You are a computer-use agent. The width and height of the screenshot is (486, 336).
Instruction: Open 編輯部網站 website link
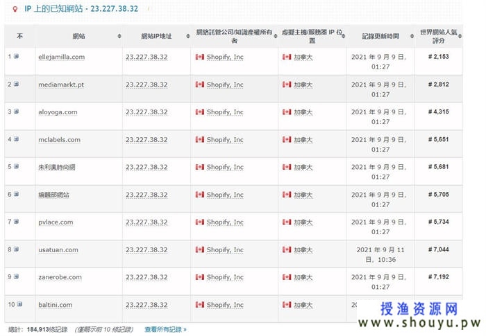point(53,195)
